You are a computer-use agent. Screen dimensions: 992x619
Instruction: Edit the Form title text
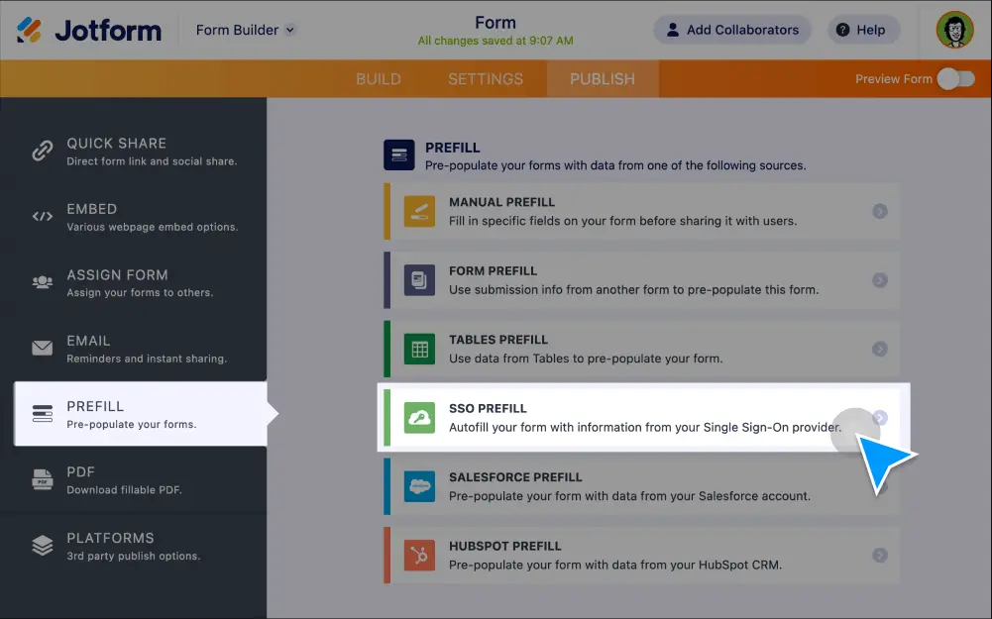[495, 22]
